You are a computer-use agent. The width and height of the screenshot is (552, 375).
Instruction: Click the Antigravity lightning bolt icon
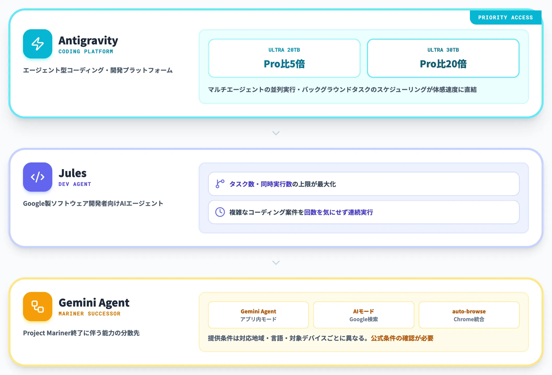(38, 44)
